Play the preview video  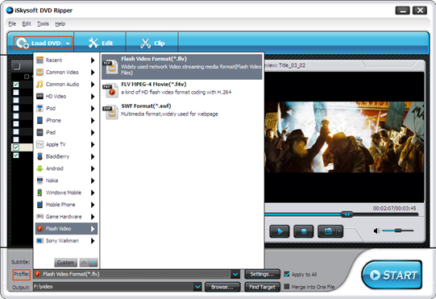click(280, 231)
